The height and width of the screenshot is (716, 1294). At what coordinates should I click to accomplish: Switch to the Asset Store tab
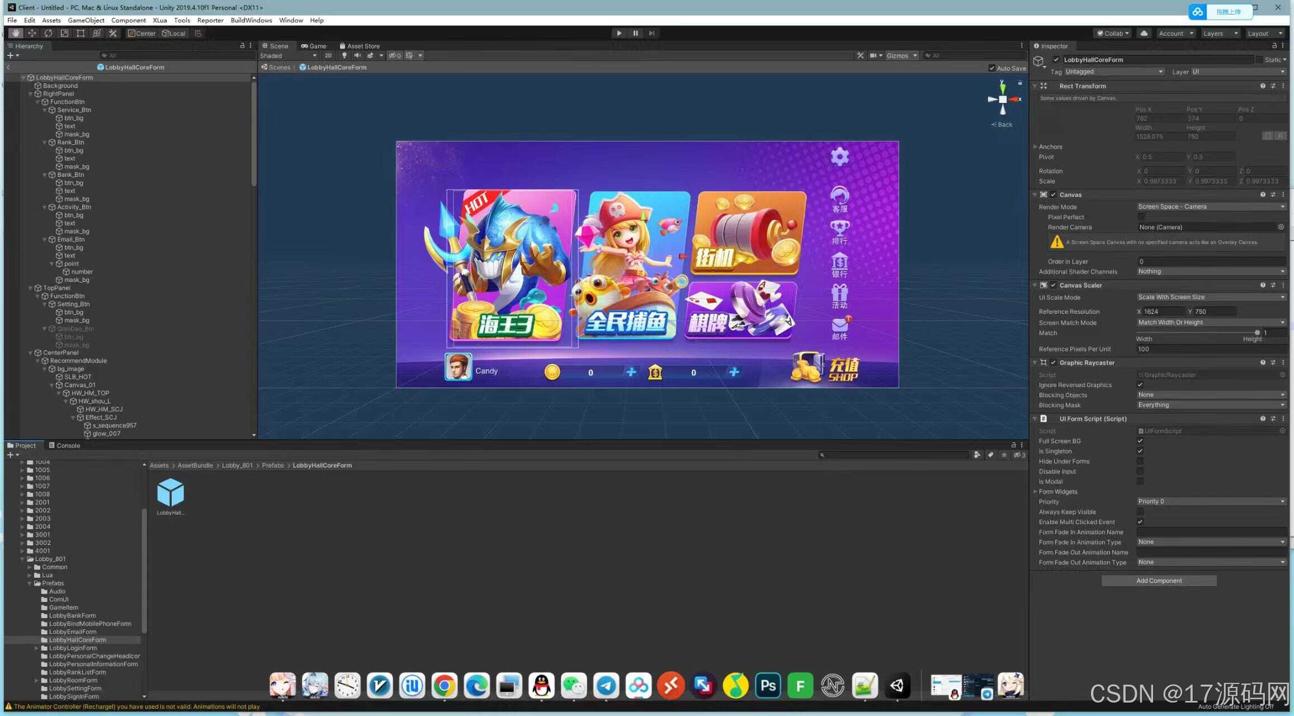pos(360,46)
